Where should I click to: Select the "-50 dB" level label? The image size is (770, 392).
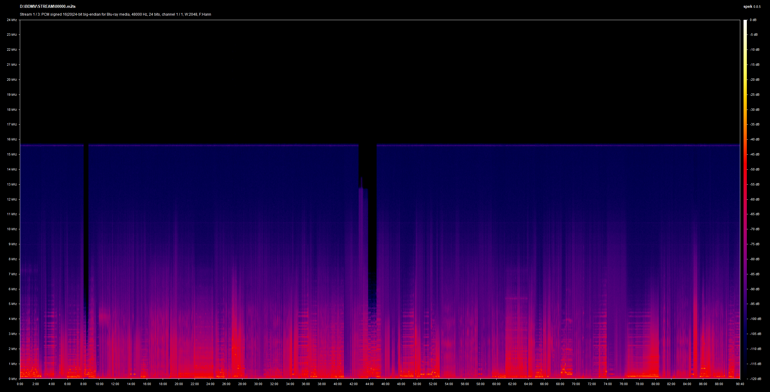point(755,170)
